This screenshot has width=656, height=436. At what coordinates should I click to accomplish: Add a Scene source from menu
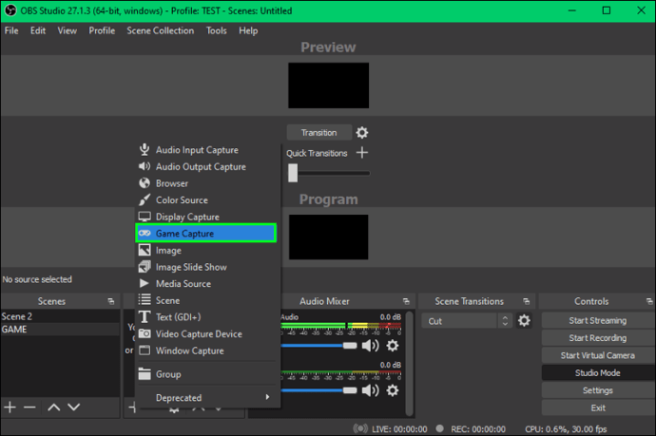[206, 300]
